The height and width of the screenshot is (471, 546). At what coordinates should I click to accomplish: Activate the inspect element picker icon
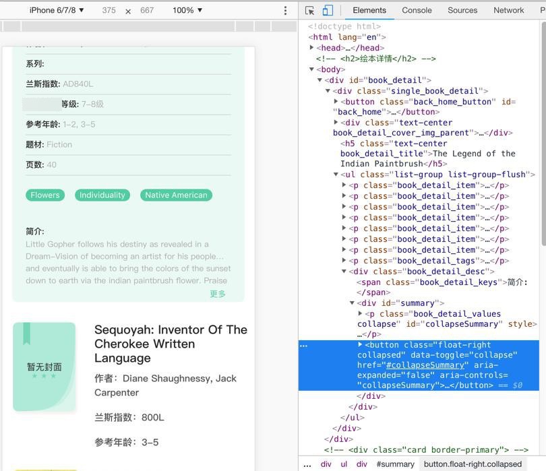click(x=309, y=10)
